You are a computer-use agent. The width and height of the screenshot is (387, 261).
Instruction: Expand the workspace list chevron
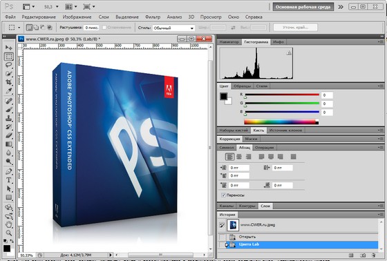click(341, 7)
